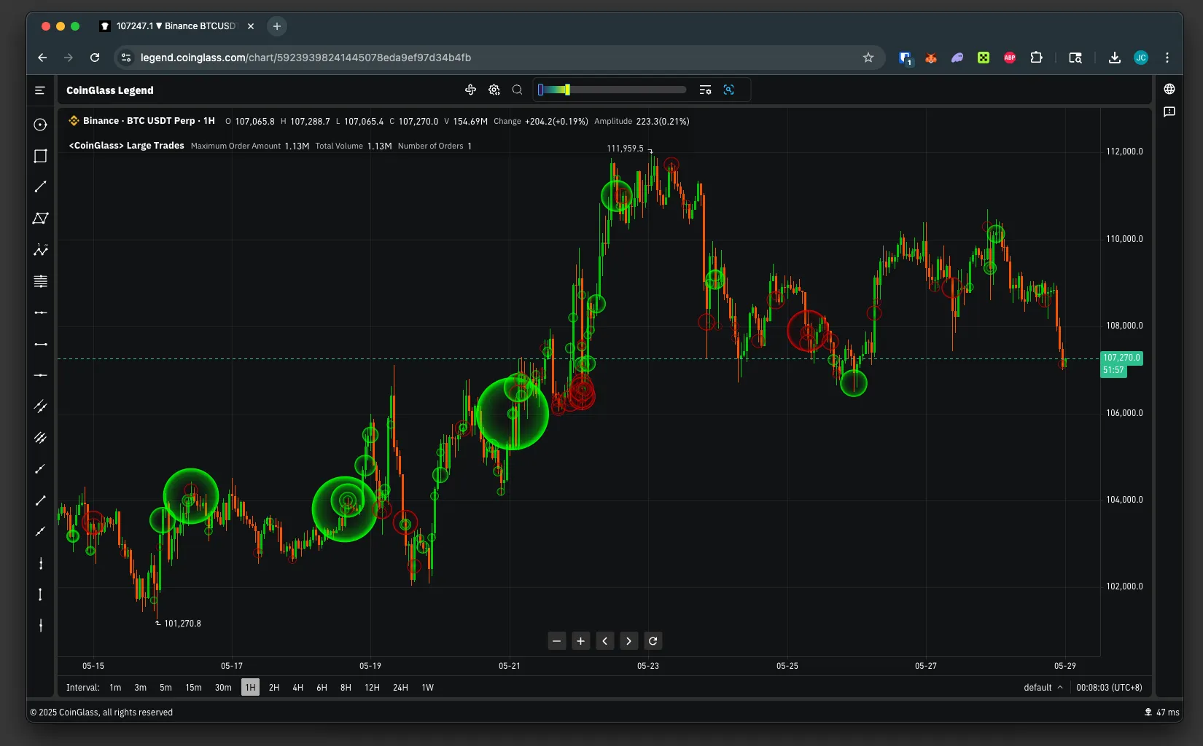Image resolution: width=1203 pixels, height=746 pixels.
Task: Open the symbol search magnifier
Action: 517,90
